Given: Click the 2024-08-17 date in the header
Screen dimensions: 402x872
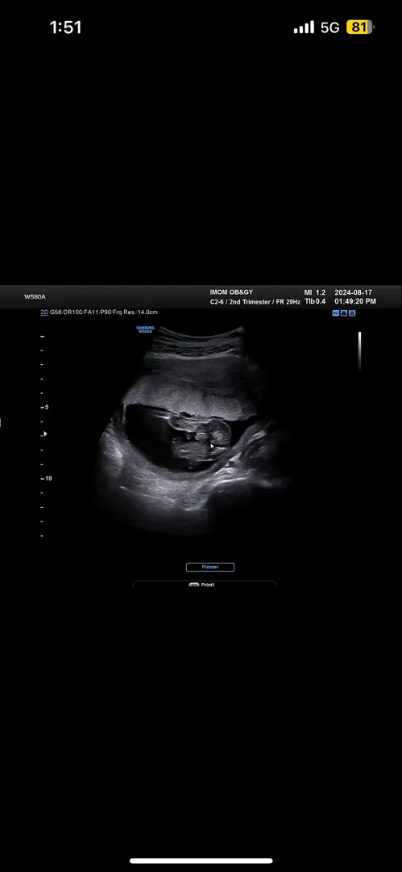Looking at the screenshot, I should 354,292.
